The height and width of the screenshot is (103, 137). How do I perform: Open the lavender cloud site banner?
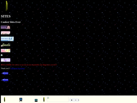tap(6, 60)
